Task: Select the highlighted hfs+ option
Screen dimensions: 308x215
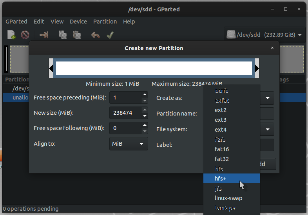Action: tap(232, 179)
